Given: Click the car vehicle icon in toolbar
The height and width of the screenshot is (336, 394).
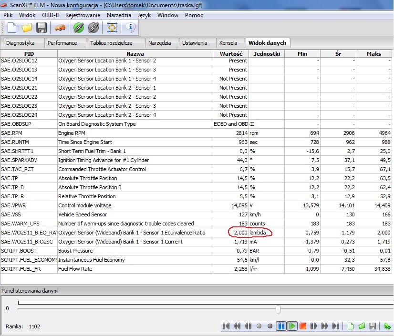Looking at the screenshot, I should (60, 27).
